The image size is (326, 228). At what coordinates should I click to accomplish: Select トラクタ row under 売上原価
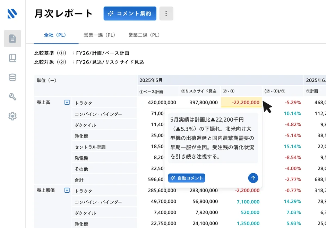coord(104,191)
